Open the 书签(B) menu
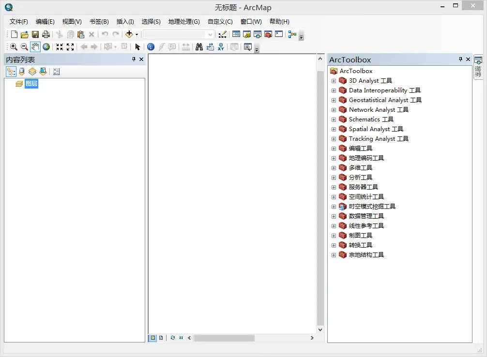Viewport: 487px width, 357px height. 99,21
